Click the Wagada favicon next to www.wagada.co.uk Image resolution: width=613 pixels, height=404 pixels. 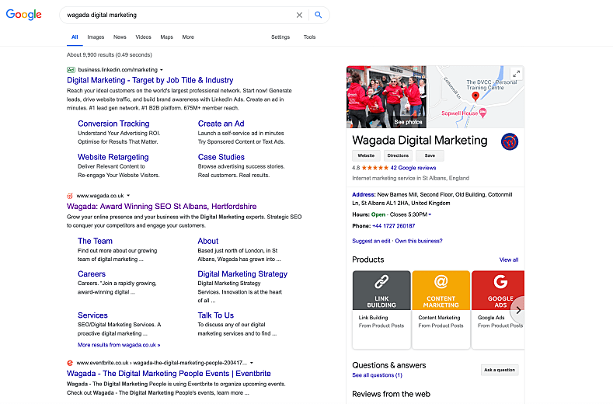(x=70, y=196)
